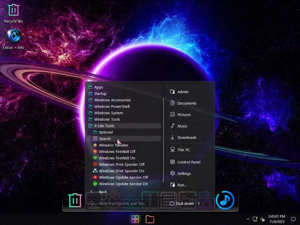Open the Optional subfolder
300x225 pixels.
tap(124, 132)
